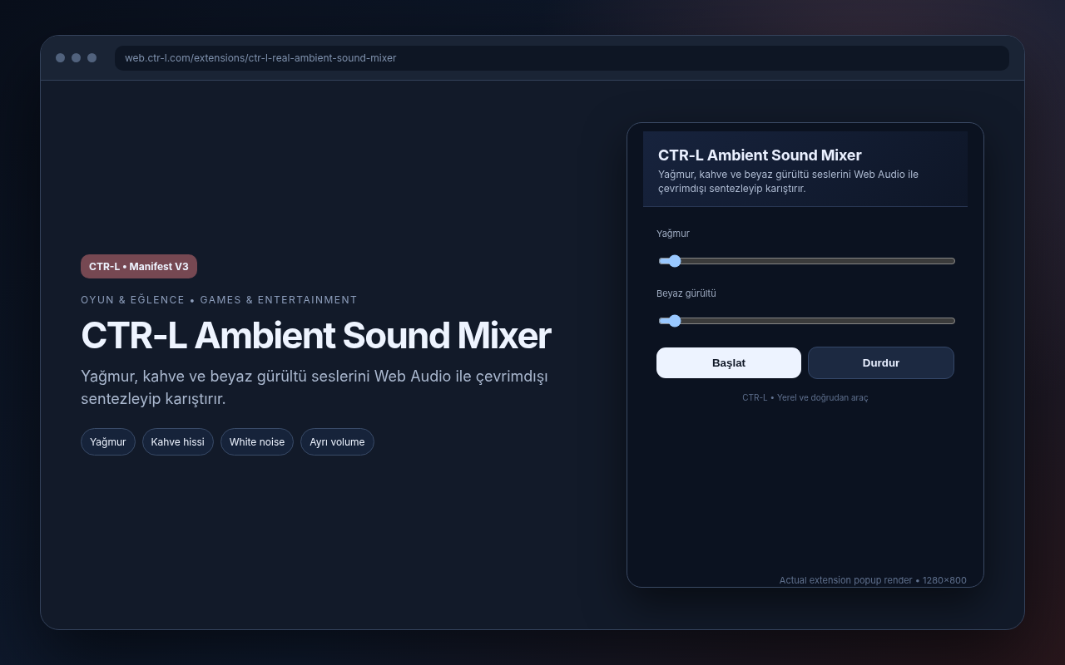Select the Kahve hissi tag chip
Viewport: 1065px width, 665px height.
pos(178,441)
